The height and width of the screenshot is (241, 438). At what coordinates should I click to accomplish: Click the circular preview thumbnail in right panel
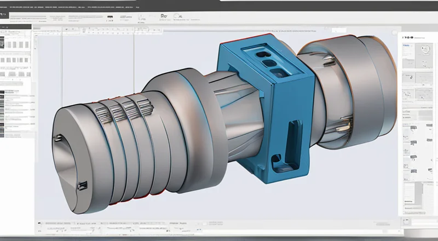[x=424, y=51]
